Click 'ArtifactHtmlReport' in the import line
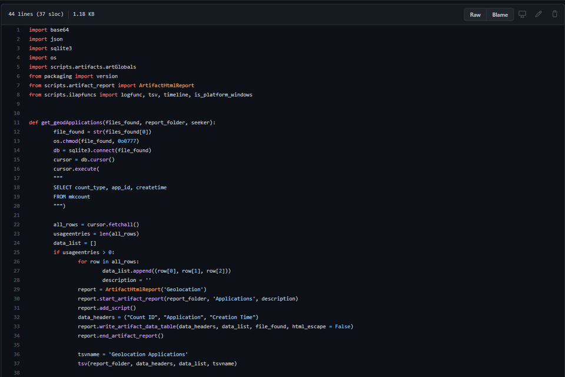This screenshot has height=377, width=565. tap(167, 85)
